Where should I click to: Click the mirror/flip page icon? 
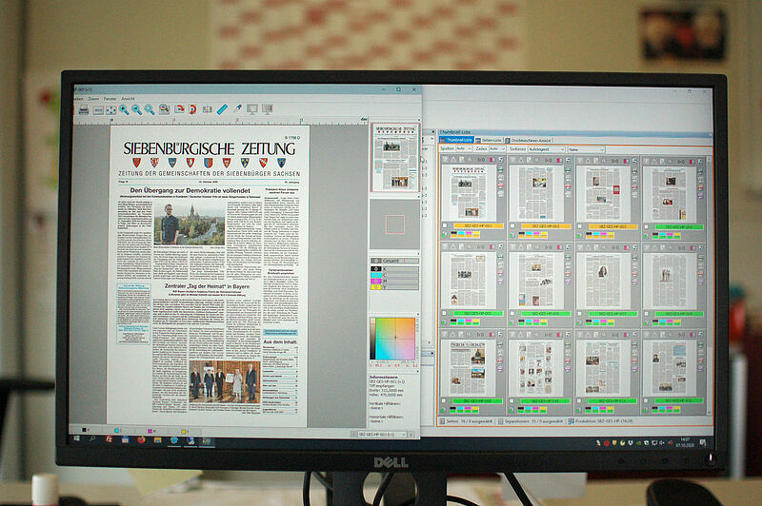click(x=208, y=109)
